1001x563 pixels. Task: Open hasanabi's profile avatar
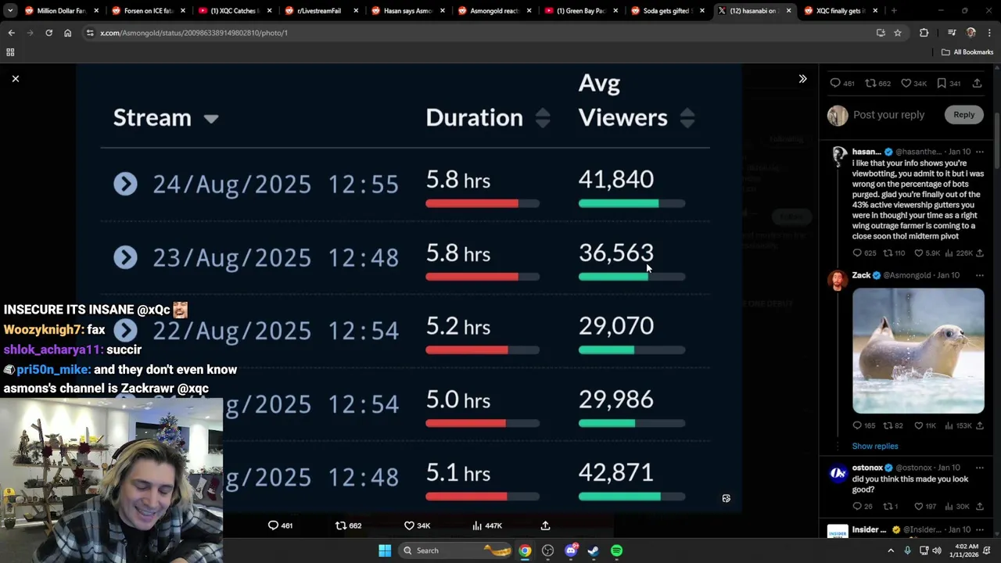[x=838, y=156]
